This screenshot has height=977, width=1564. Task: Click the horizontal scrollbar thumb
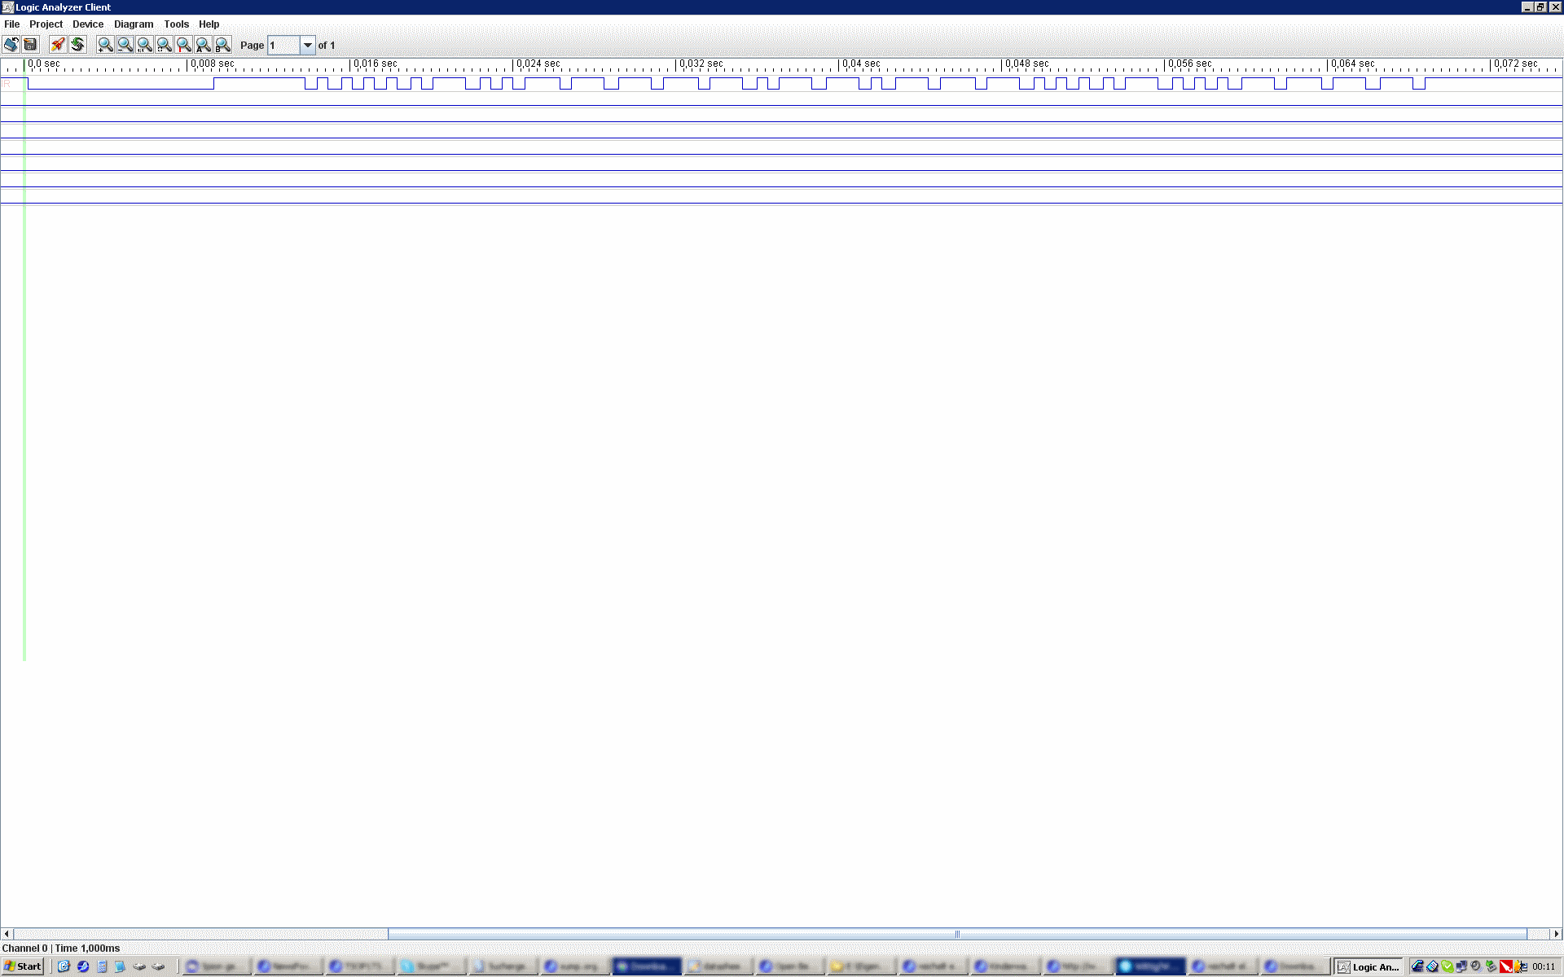point(957,934)
